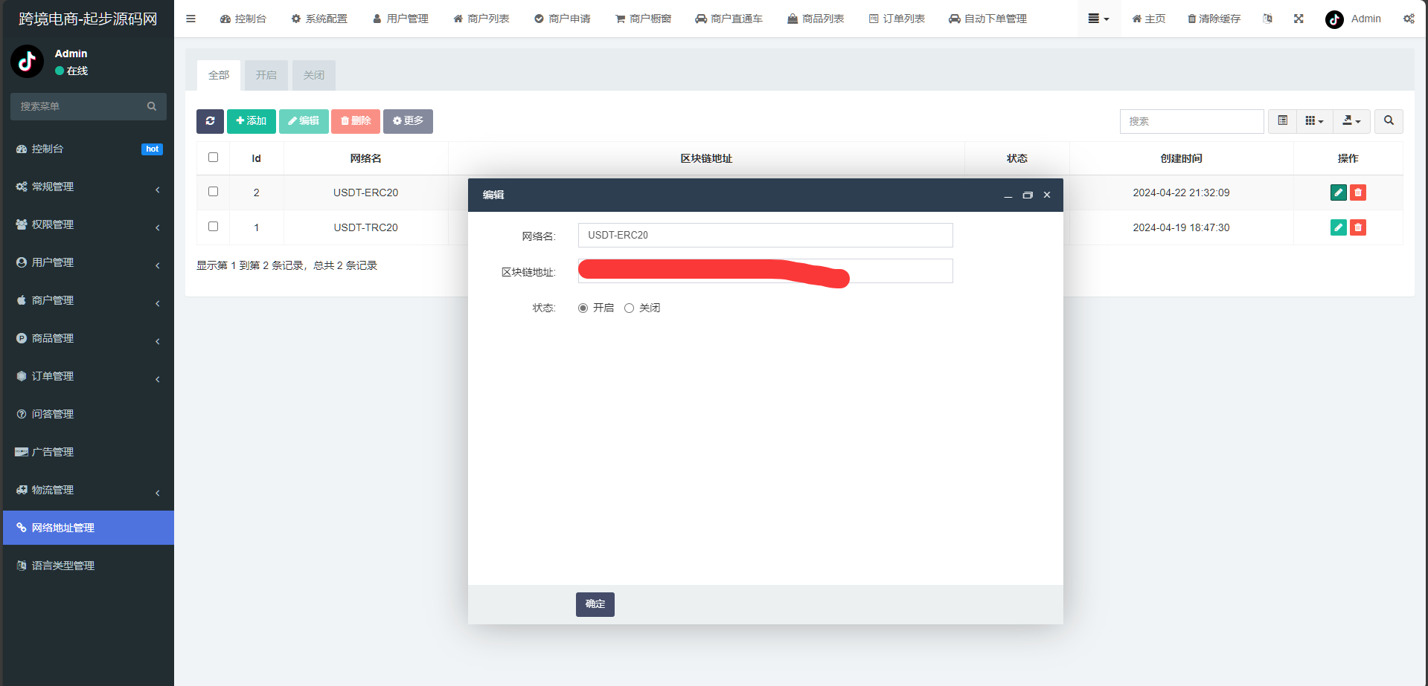Switch to the 全部 tab

pos(219,75)
